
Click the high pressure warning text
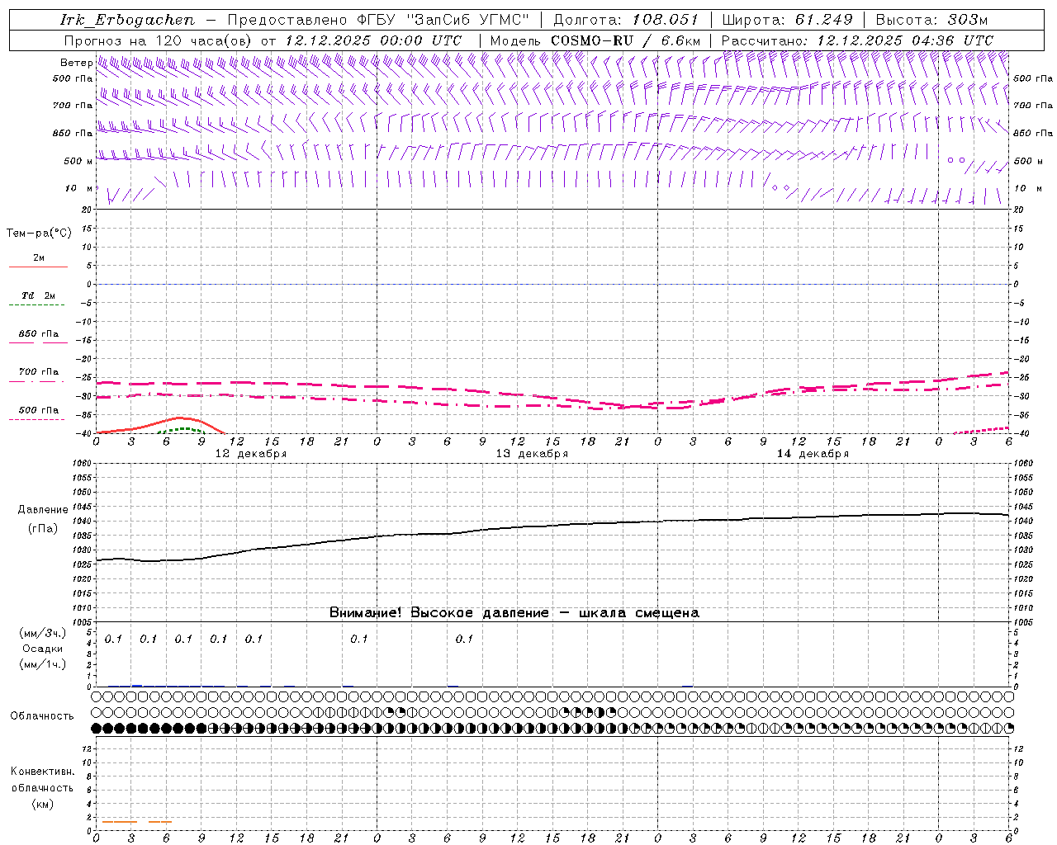(x=514, y=612)
